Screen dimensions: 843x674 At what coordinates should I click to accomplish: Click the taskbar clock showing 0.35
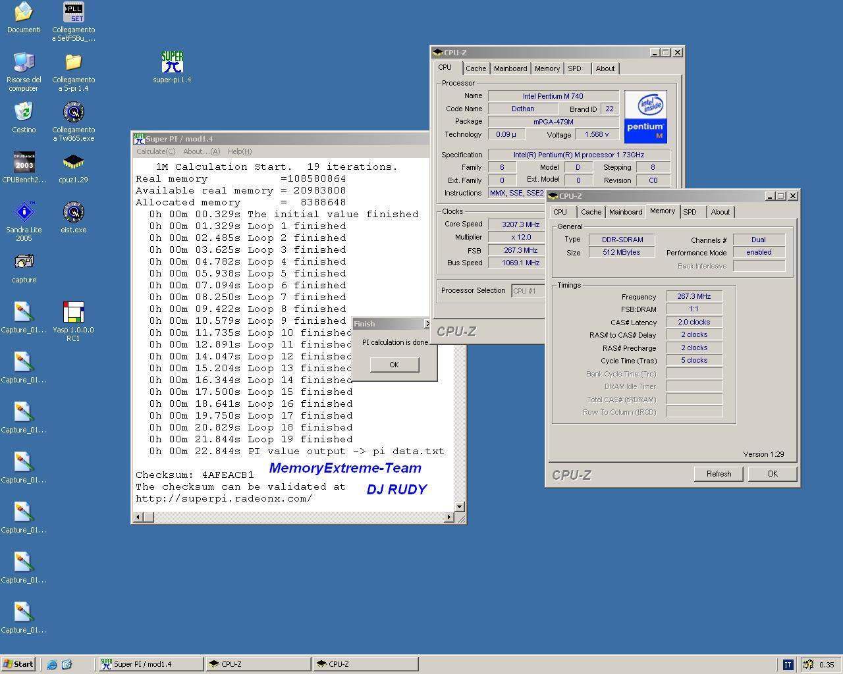click(x=827, y=665)
